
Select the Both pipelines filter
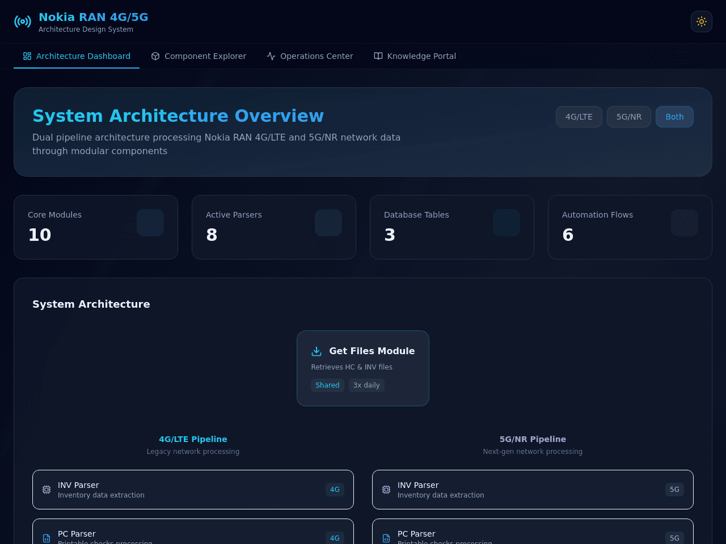tap(674, 117)
